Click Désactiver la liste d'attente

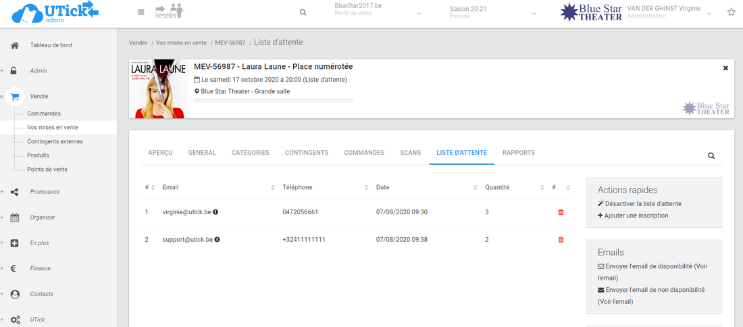pyautogui.click(x=643, y=203)
